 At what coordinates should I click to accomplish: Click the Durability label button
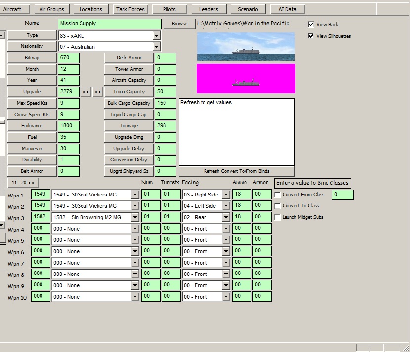(32, 160)
